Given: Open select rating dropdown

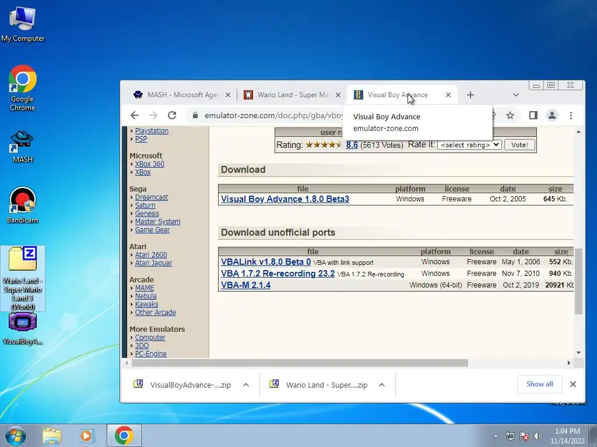Looking at the screenshot, I should (x=469, y=145).
